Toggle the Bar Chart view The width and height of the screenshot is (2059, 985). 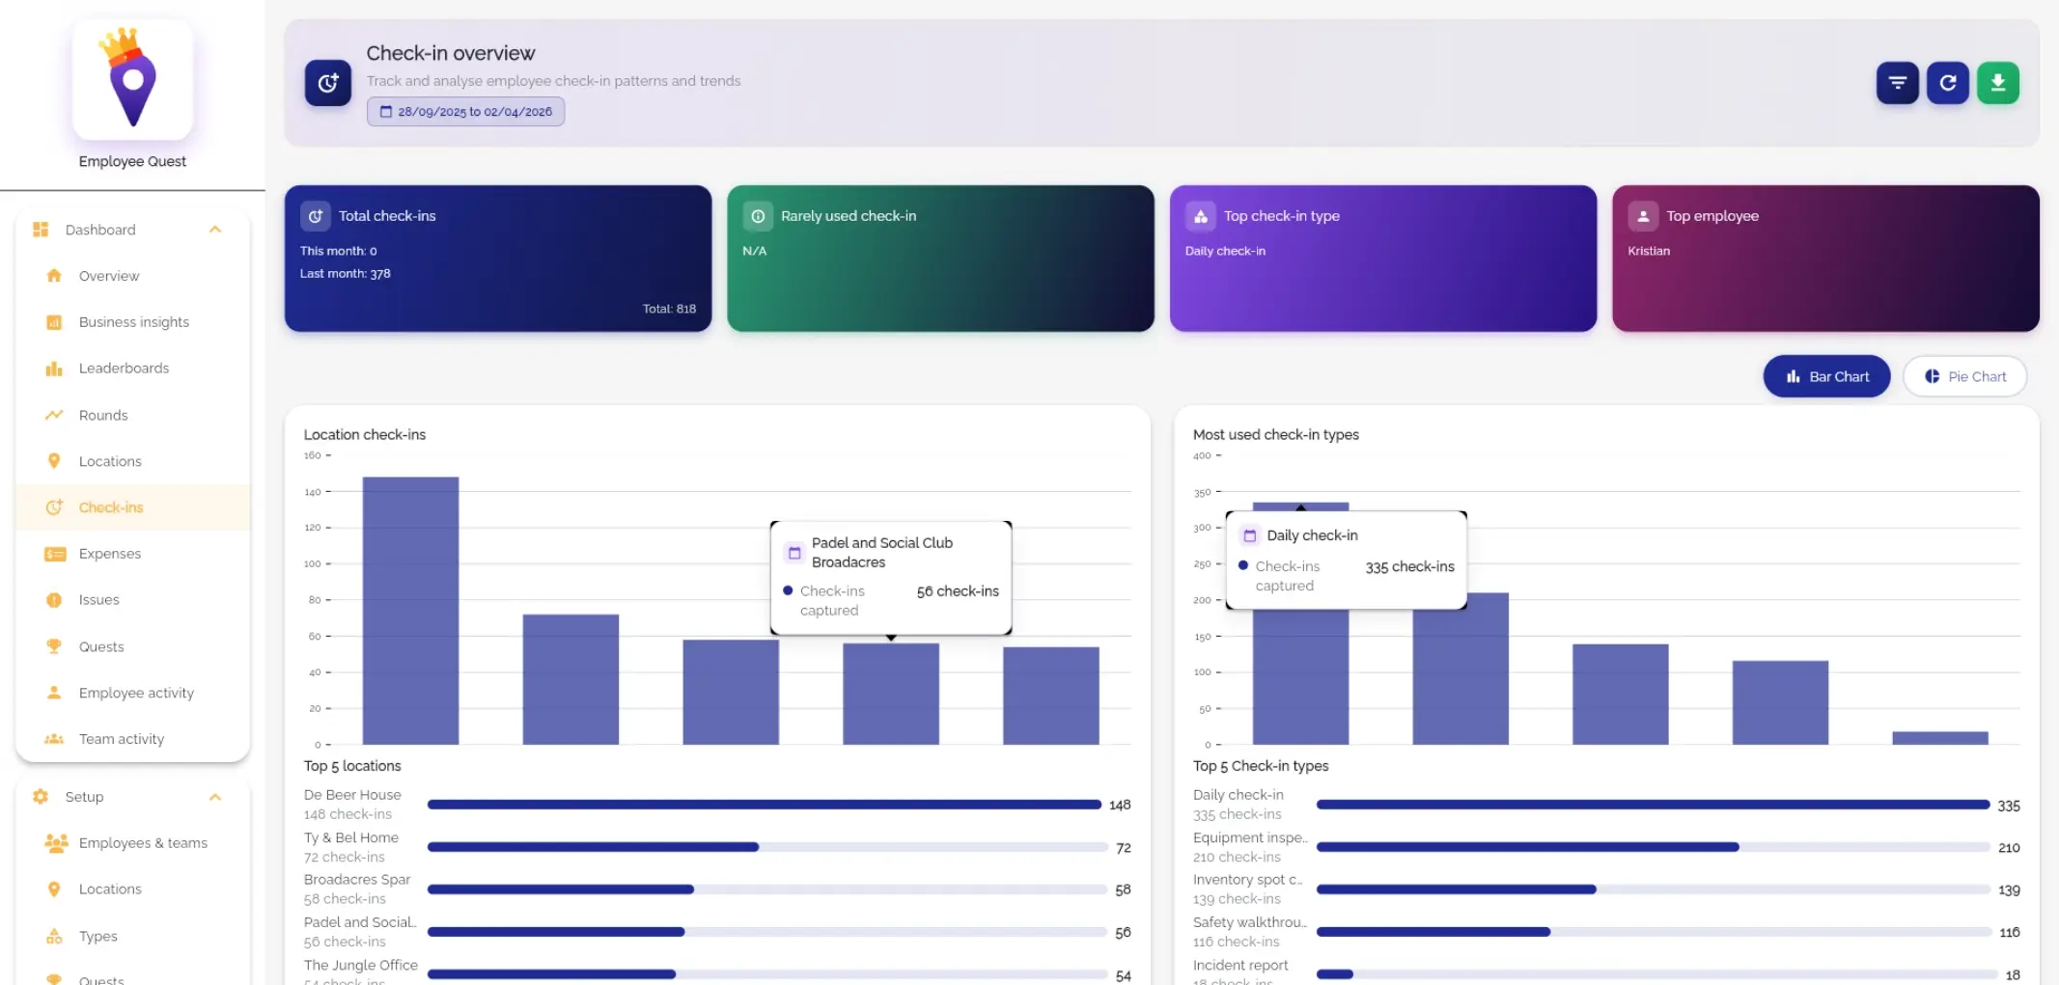1825,376
